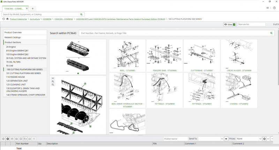The height and width of the screenshot is (150, 279).
Task: Close the 1550CWS - COMBI tab
Action: click(27, 8)
